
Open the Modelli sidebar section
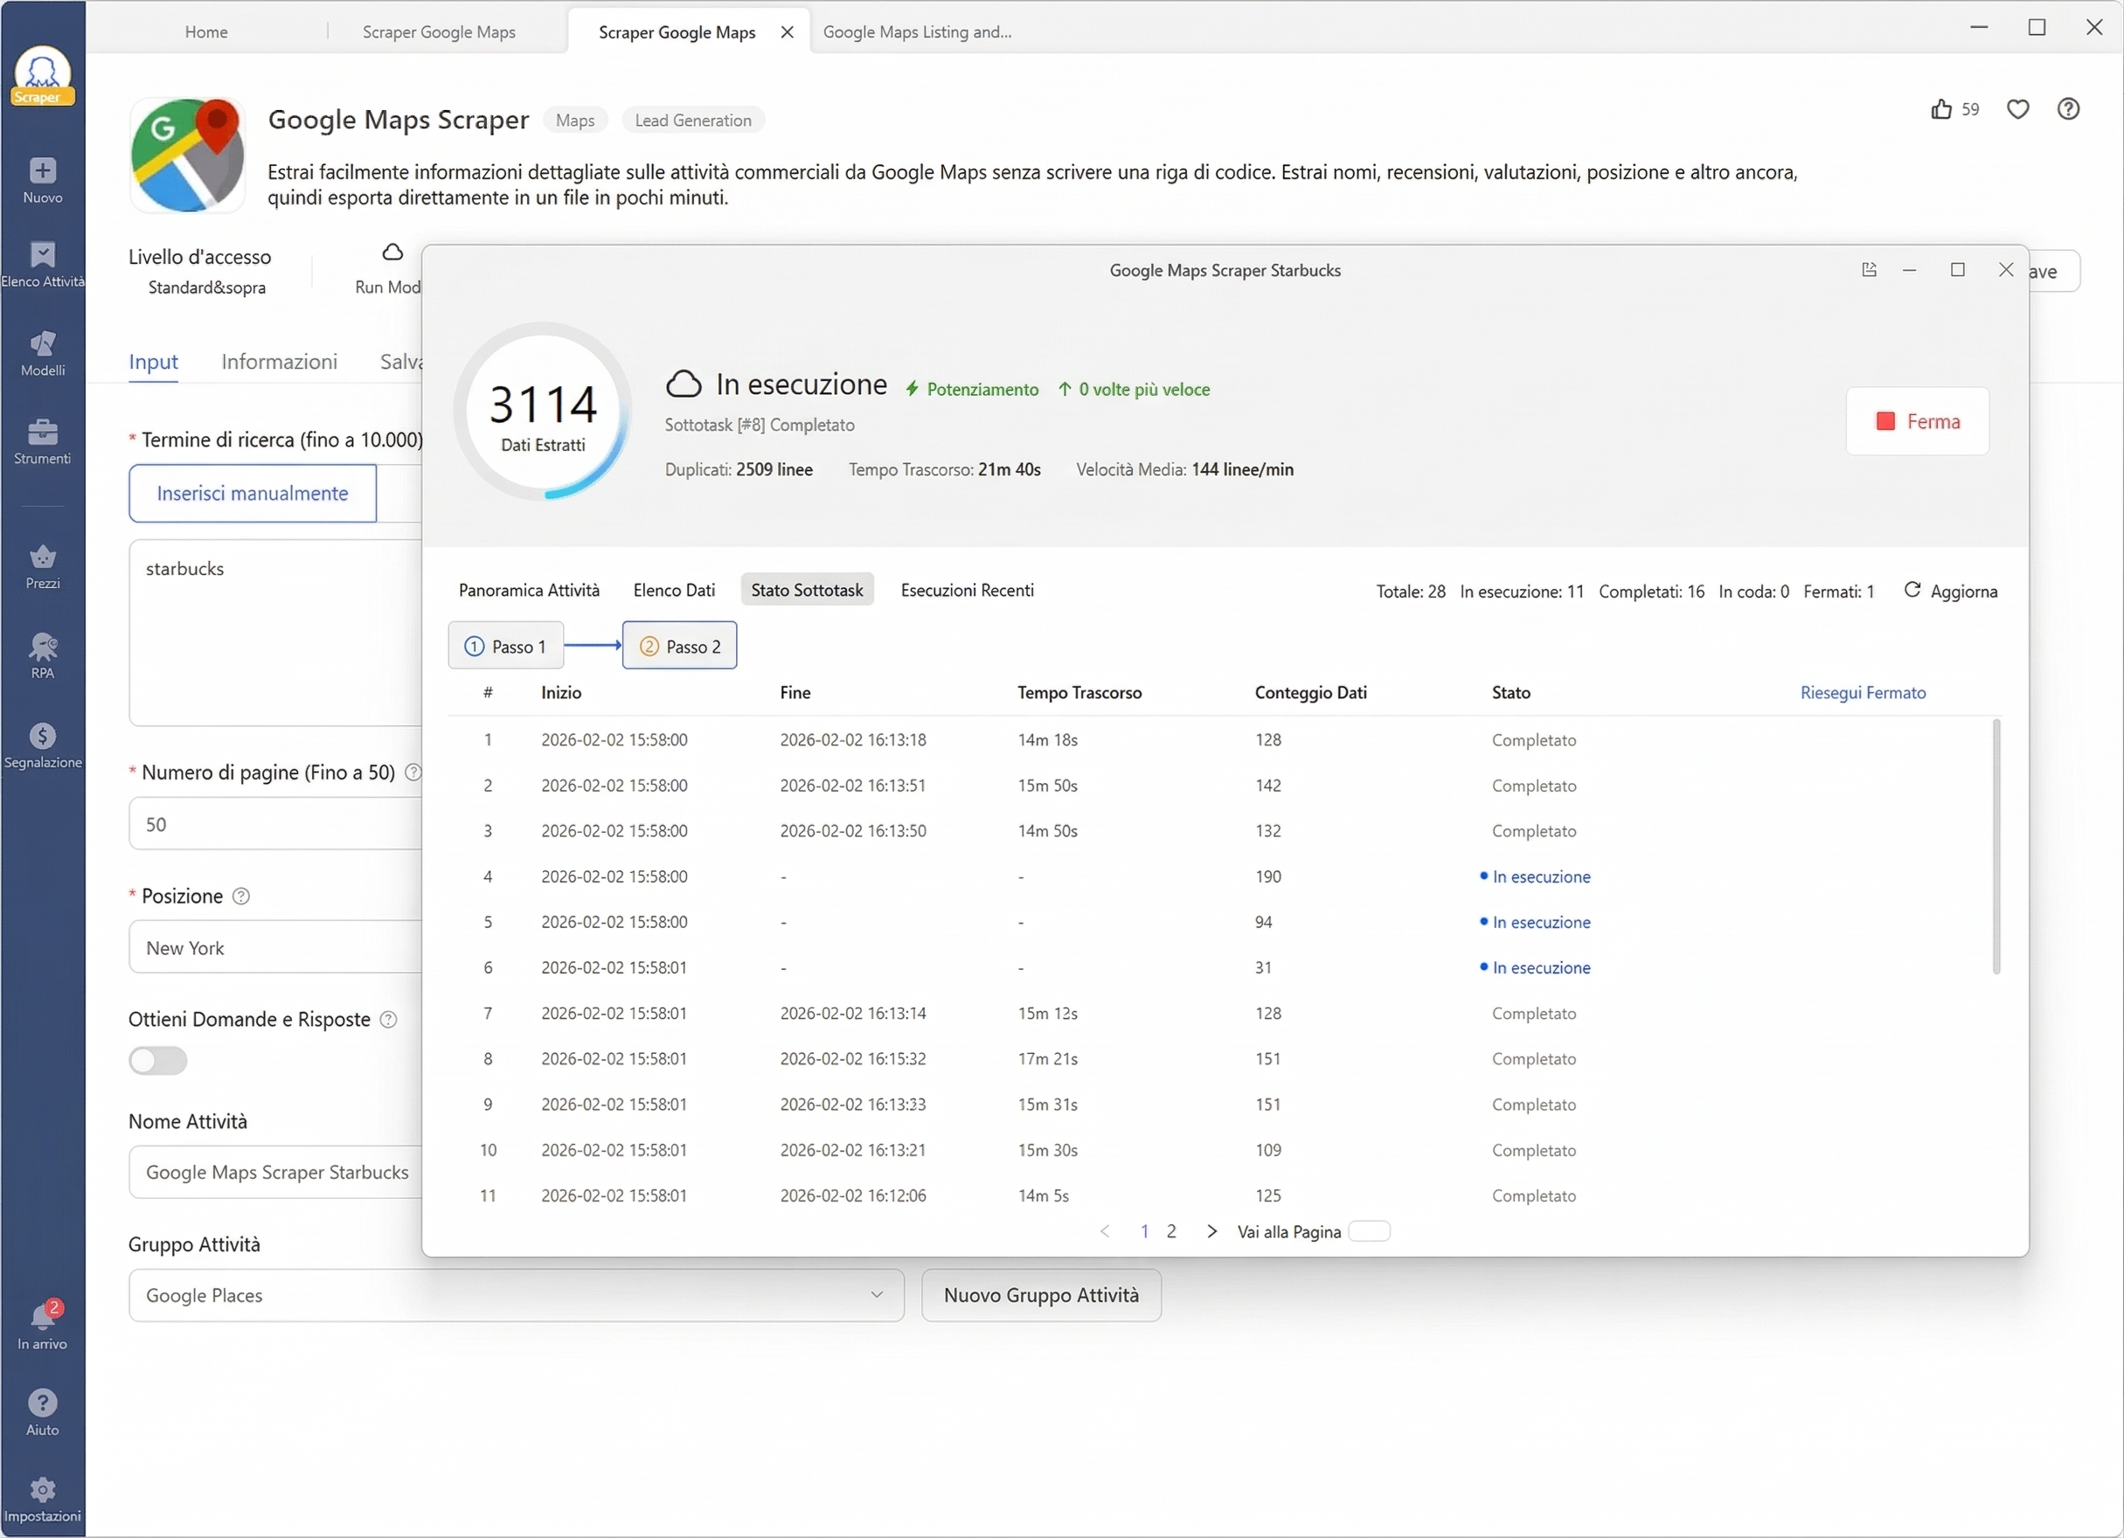pyautogui.click(x=42, y=354)
